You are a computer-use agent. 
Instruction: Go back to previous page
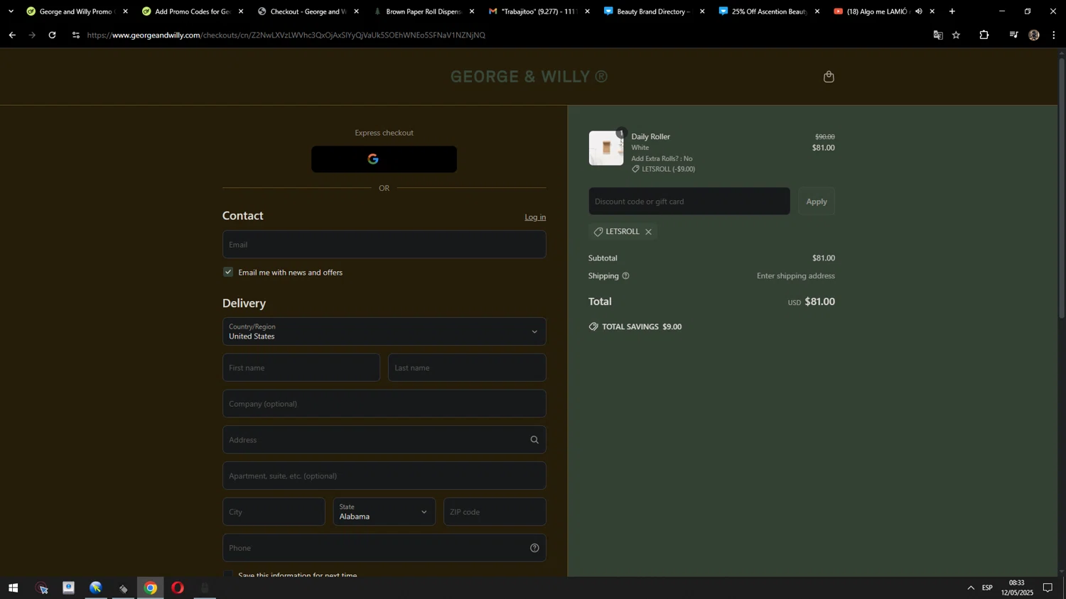pos(12,35)
